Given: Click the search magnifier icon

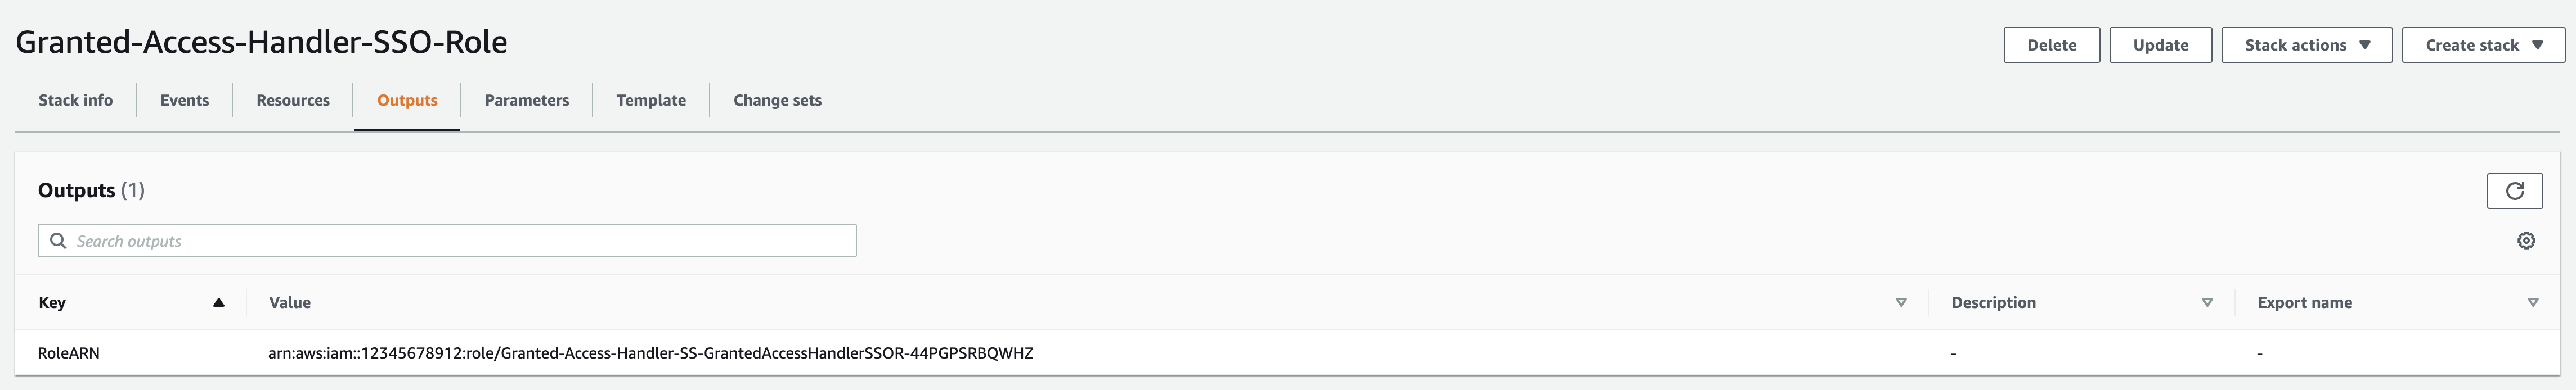Looking at the screenshot, I should pos(58,241).
